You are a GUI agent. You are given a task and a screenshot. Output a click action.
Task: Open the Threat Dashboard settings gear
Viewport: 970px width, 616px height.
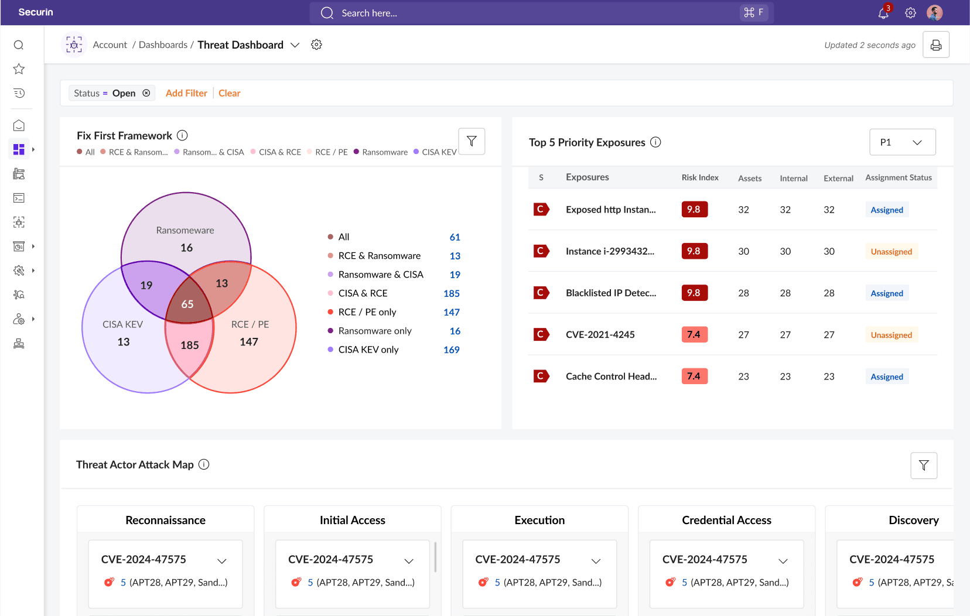[x=316, y=45]
